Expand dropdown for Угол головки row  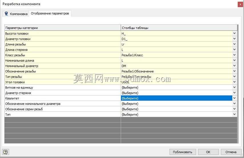click(x=235, y=82)
